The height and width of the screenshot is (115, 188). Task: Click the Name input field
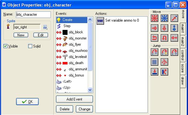click(33, 14)
